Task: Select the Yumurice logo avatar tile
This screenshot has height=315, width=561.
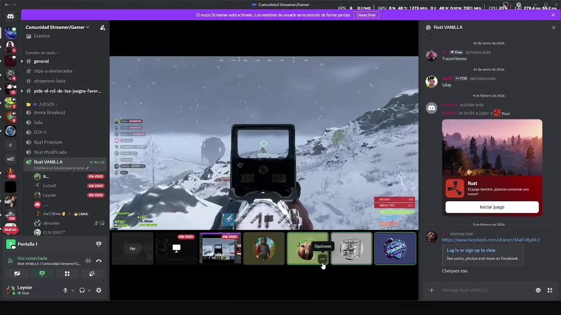Action: (x=395, y=248)
